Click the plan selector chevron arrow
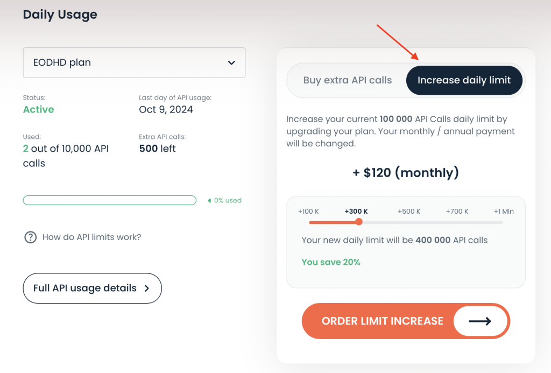The image size is (551, 373). click(232, 62)
